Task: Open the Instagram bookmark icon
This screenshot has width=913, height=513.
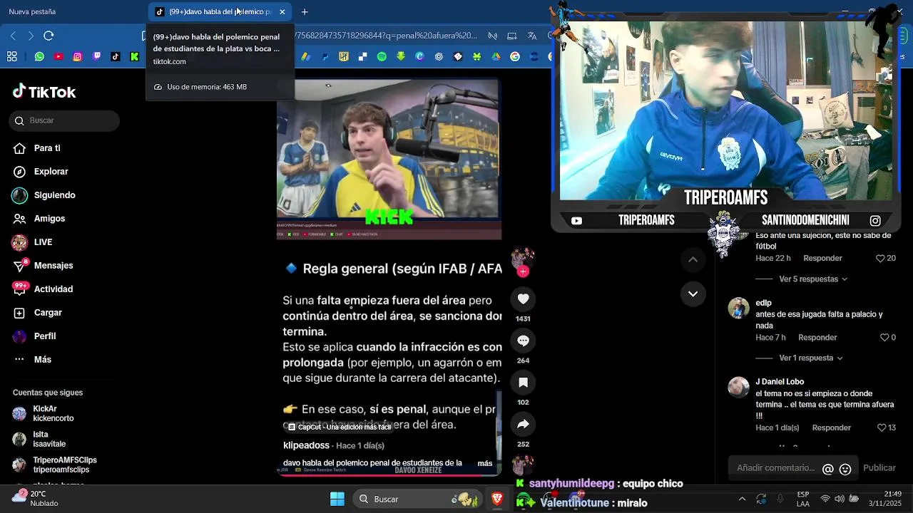Action: (x=78, y=56)
